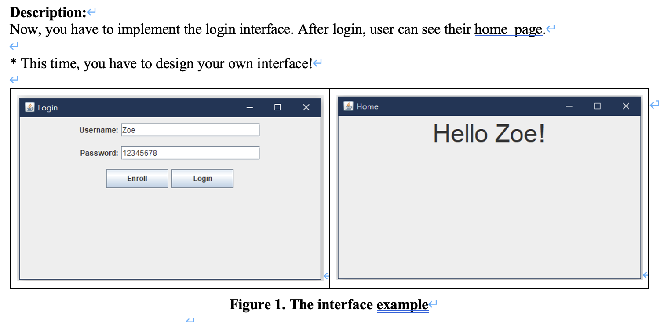Click the Java icon in the Home title bar
Image resolution: width=664 pixels, height=322 pixels.
click(349, 106)
